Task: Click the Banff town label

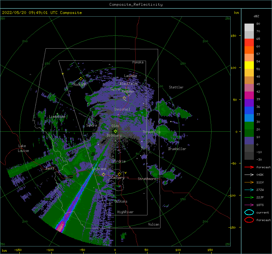Action: click(50, 168)
